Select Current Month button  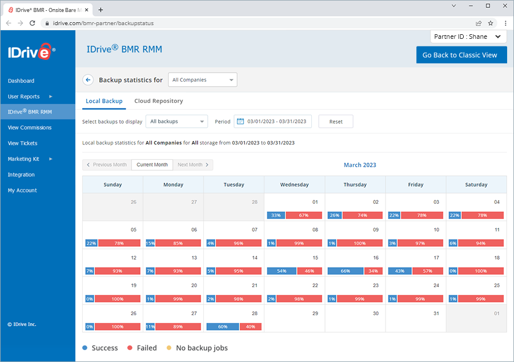point(152,165)
